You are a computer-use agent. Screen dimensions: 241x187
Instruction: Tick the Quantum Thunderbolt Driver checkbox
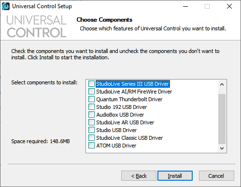[91, 99]
